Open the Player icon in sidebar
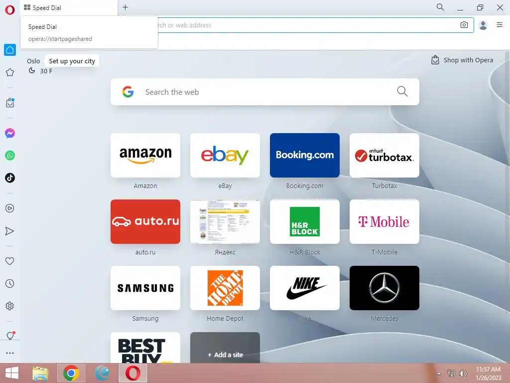510x383 pixels. tap(10, 208)
